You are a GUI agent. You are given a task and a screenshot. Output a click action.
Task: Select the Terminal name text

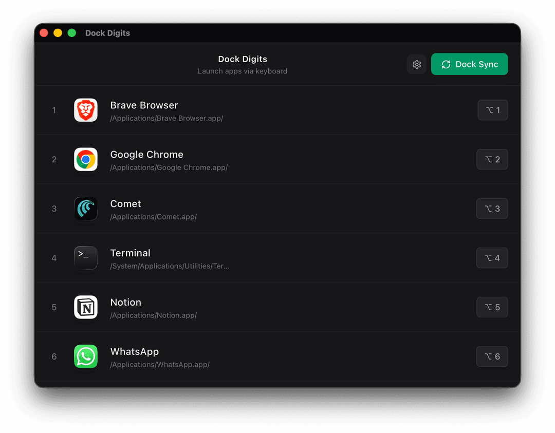(x=130, y=253)
